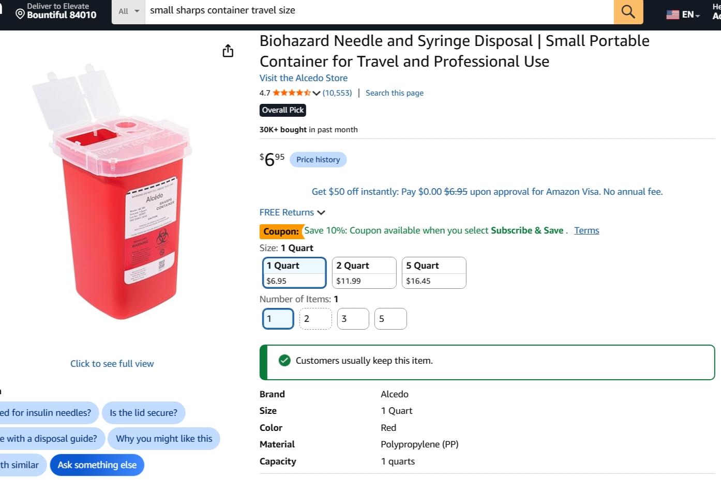
Task: Click Ask something else button
Action: (97, 465)
